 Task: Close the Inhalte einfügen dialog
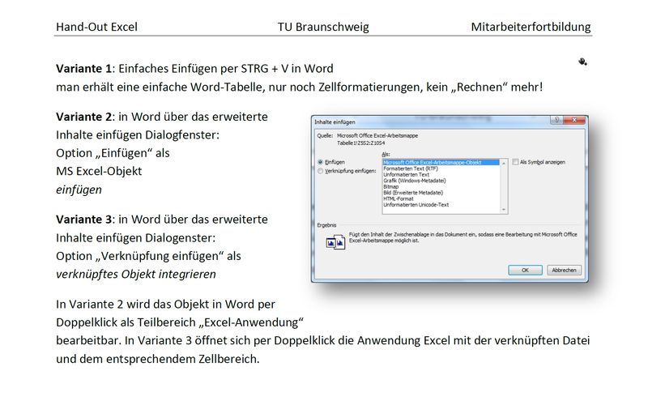coord(574,120)
